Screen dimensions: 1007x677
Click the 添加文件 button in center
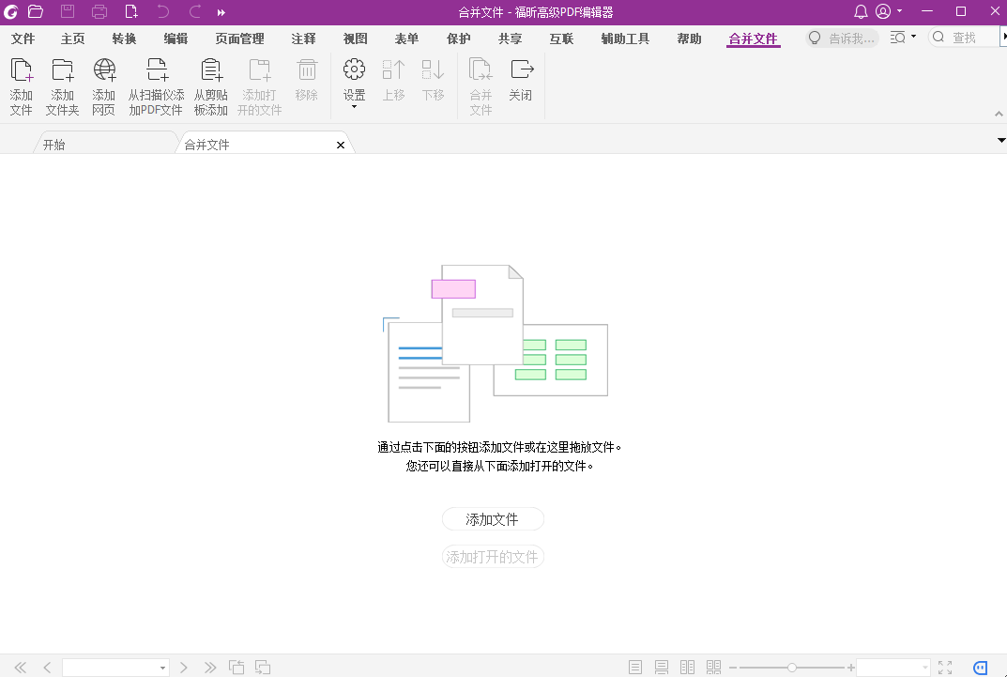(493, 518)
